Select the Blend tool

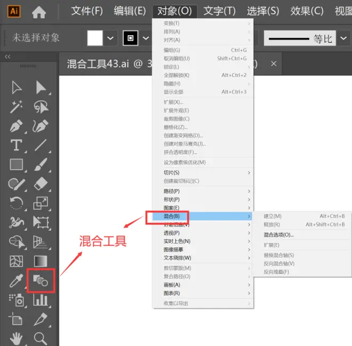pyautogui.click(x=41, y=280)
